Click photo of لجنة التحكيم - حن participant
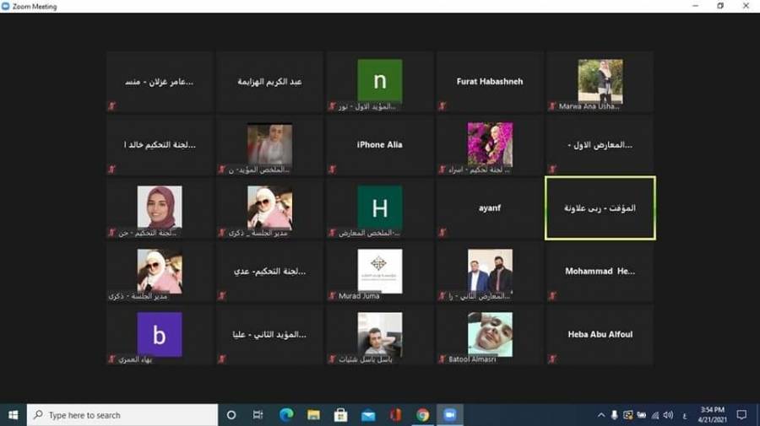 (x=160, y=208)
